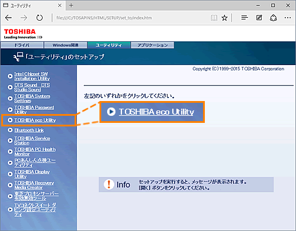Maximize the browser window

(273, 5)
